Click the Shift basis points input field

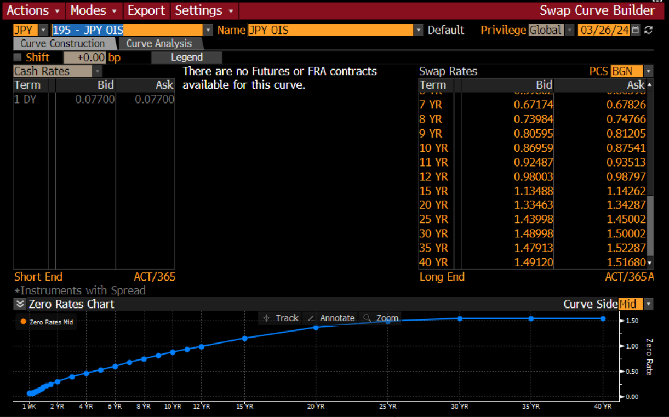coord(85,58)
